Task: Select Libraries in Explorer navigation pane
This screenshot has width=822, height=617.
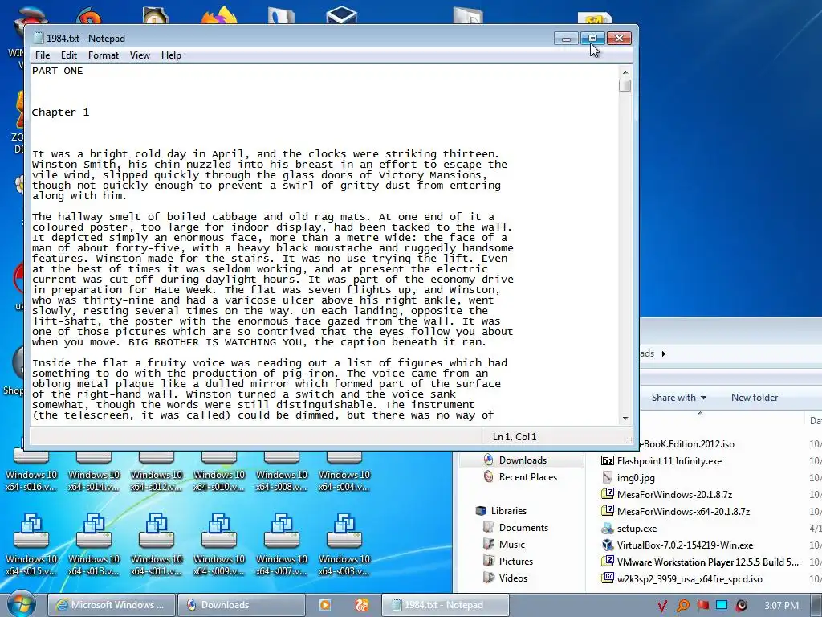Action: [508, 510]
